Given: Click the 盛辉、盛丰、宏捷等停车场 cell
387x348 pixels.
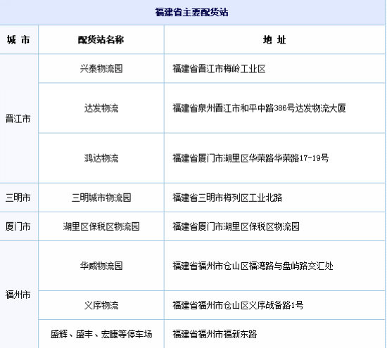Looking at the screenshot, I should 101,334.
